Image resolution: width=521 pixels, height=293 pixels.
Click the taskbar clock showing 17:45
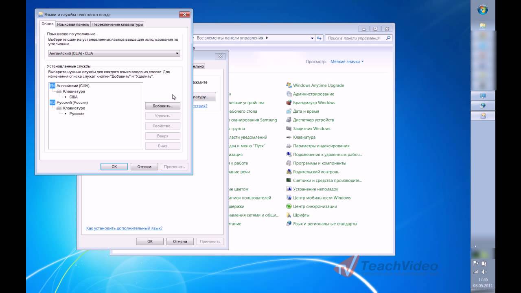point(483,280)
